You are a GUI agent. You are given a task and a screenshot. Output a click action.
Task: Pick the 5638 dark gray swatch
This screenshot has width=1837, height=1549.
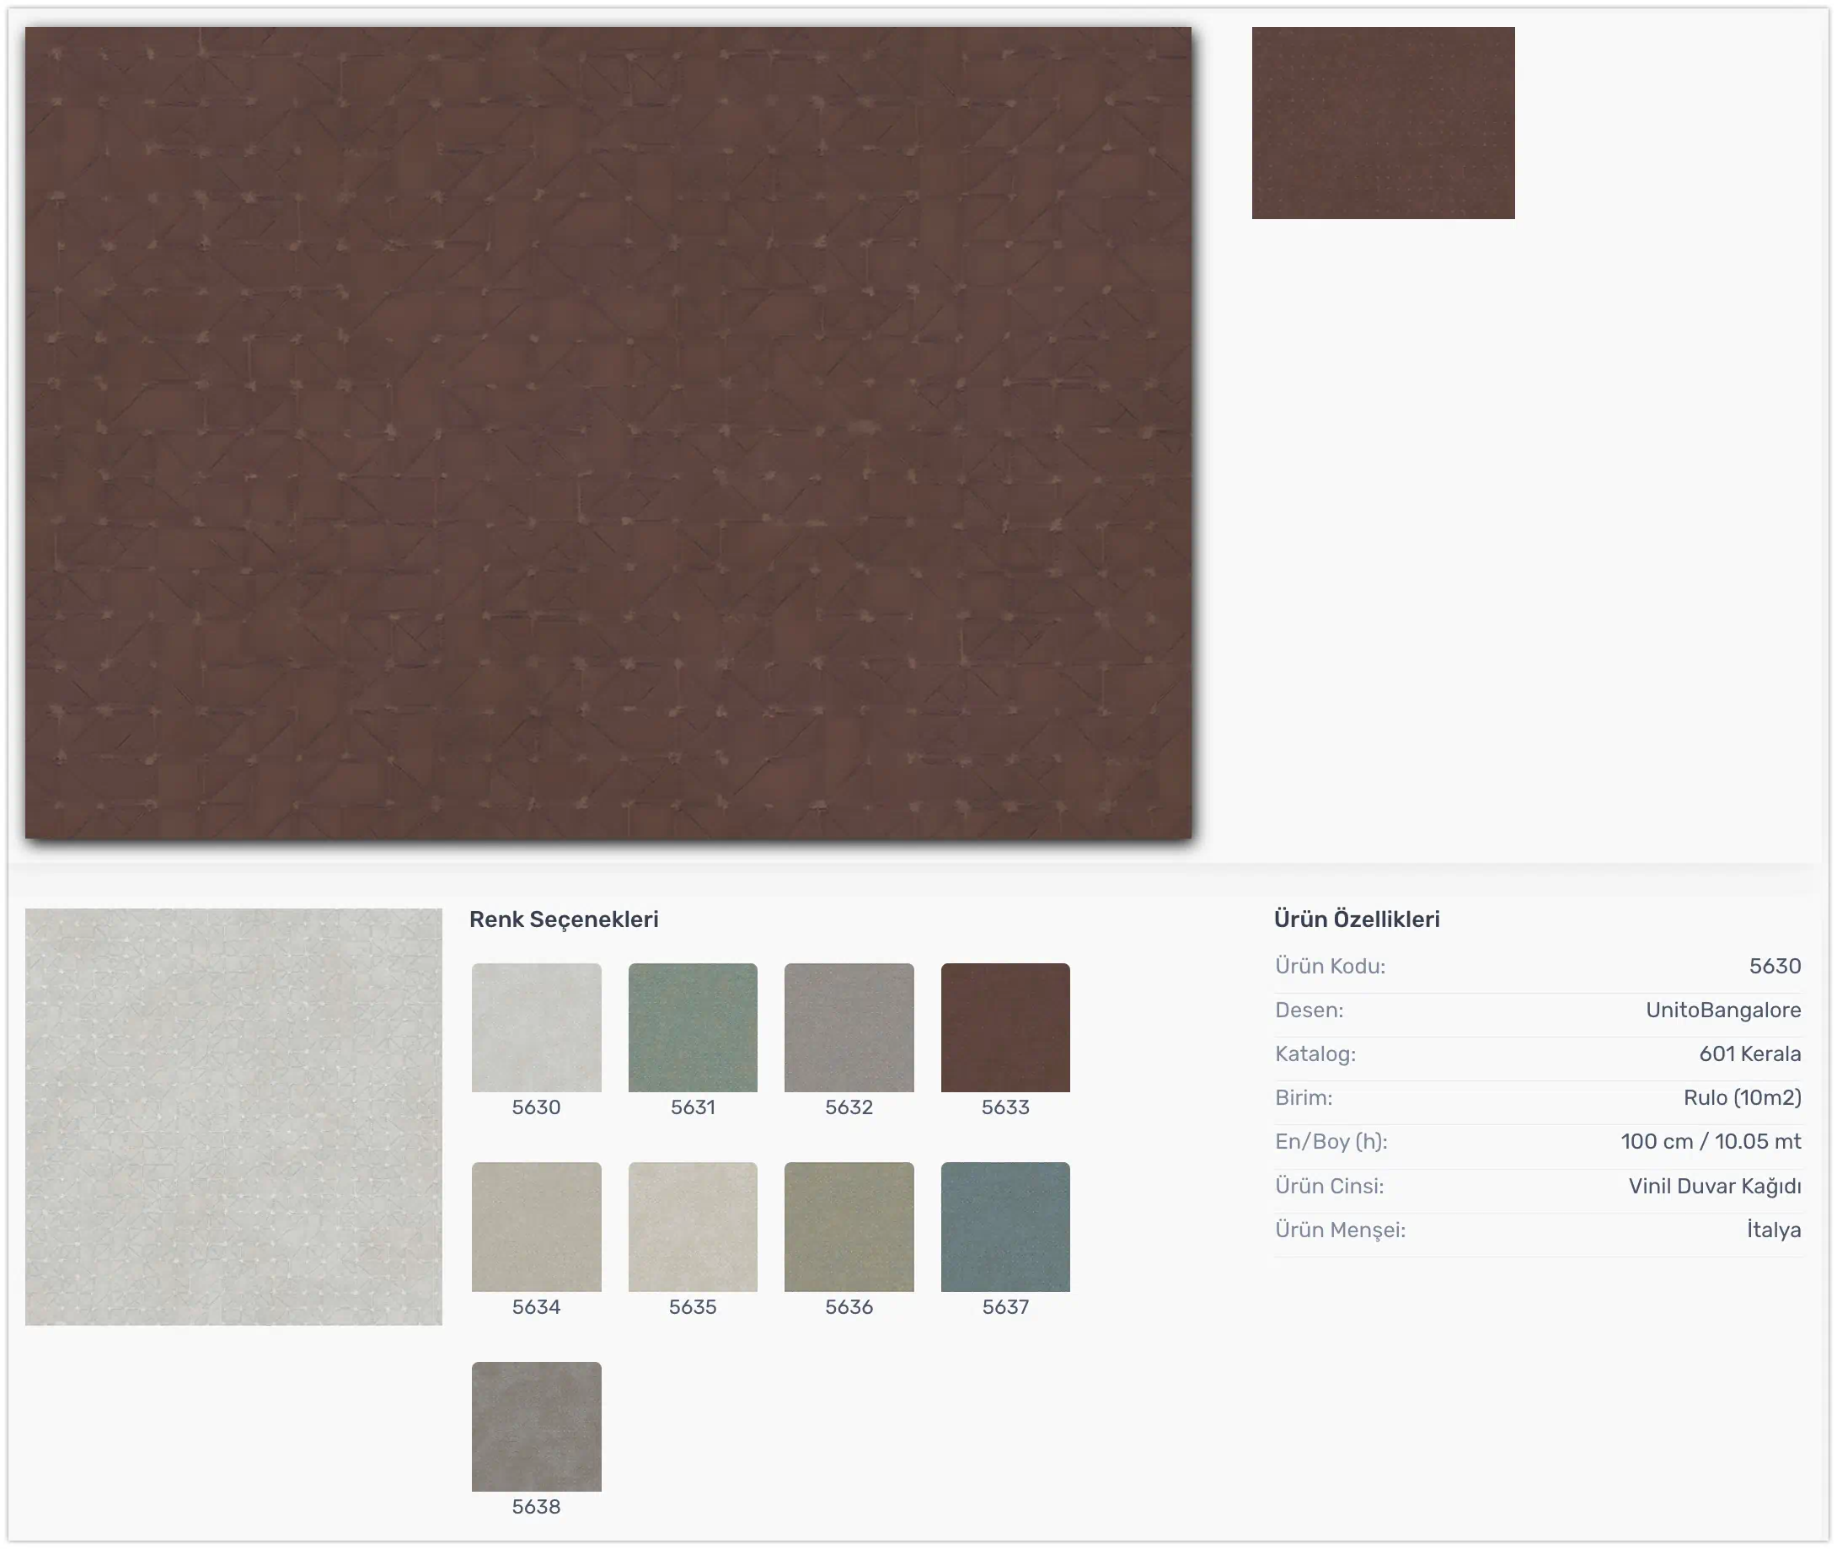tap(536, 1427)
